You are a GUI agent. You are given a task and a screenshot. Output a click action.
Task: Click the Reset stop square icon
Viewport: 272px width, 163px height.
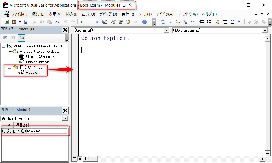97,22
